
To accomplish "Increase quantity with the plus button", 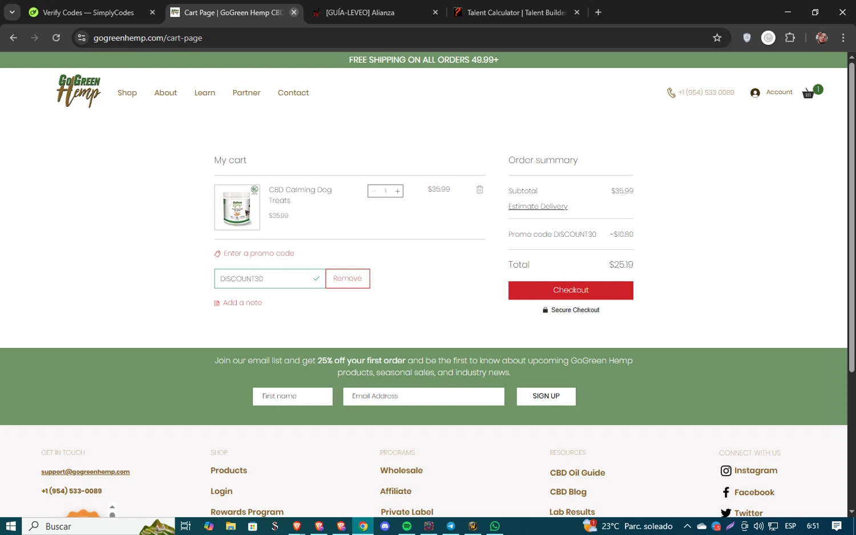I will click(397, 191).
